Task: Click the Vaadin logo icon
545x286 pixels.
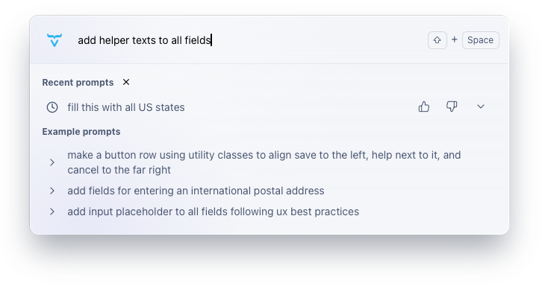Action: click(x=54, y=40)
